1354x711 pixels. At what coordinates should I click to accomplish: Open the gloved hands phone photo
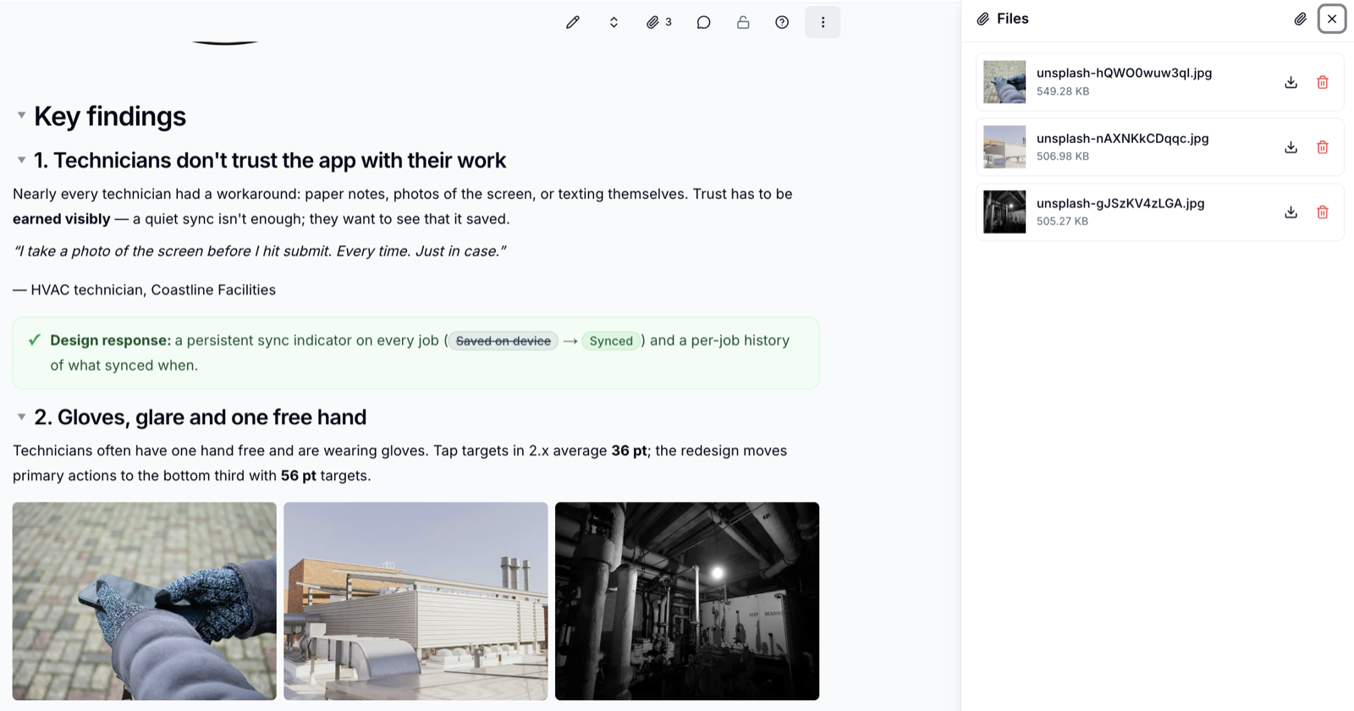(145, 601)
